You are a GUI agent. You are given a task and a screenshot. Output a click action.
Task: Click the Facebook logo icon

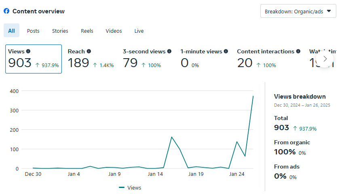point(6,11)
